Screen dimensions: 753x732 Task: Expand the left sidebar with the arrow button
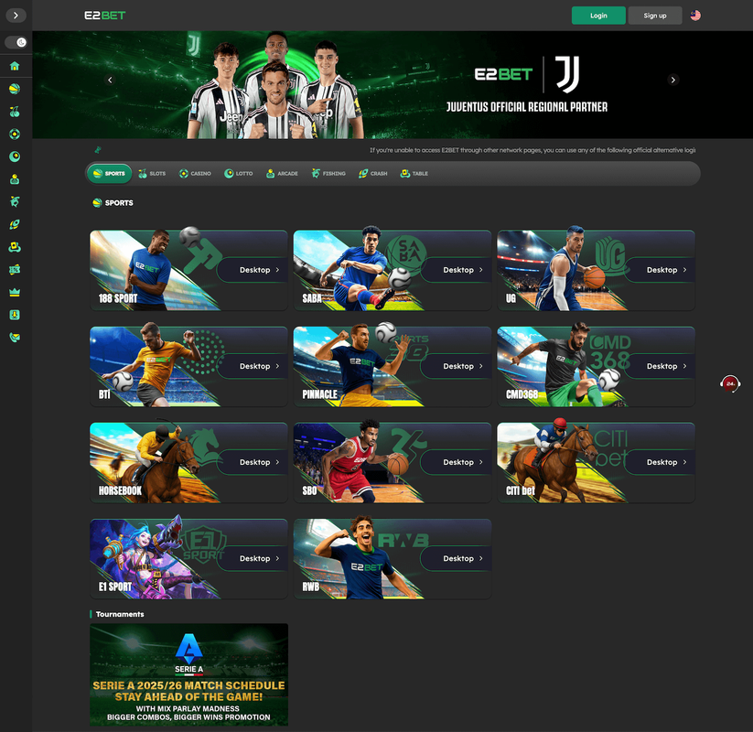[x=16, y=16]
